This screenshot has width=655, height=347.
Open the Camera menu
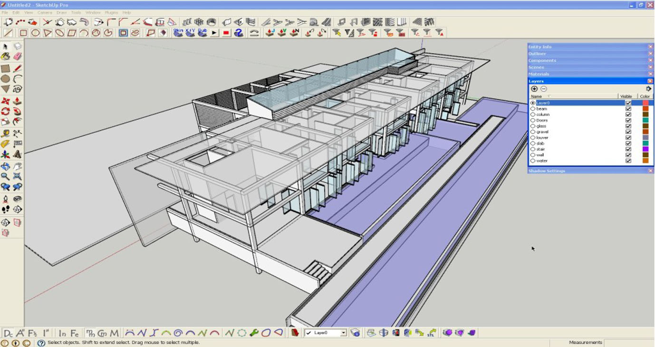click(45, 12)
